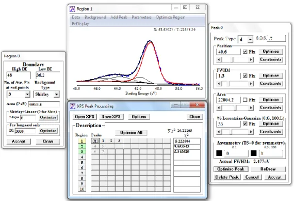Open the Data menu in Region 1
Viewport: 294px width, 201px height.
[x=76, y=17]
